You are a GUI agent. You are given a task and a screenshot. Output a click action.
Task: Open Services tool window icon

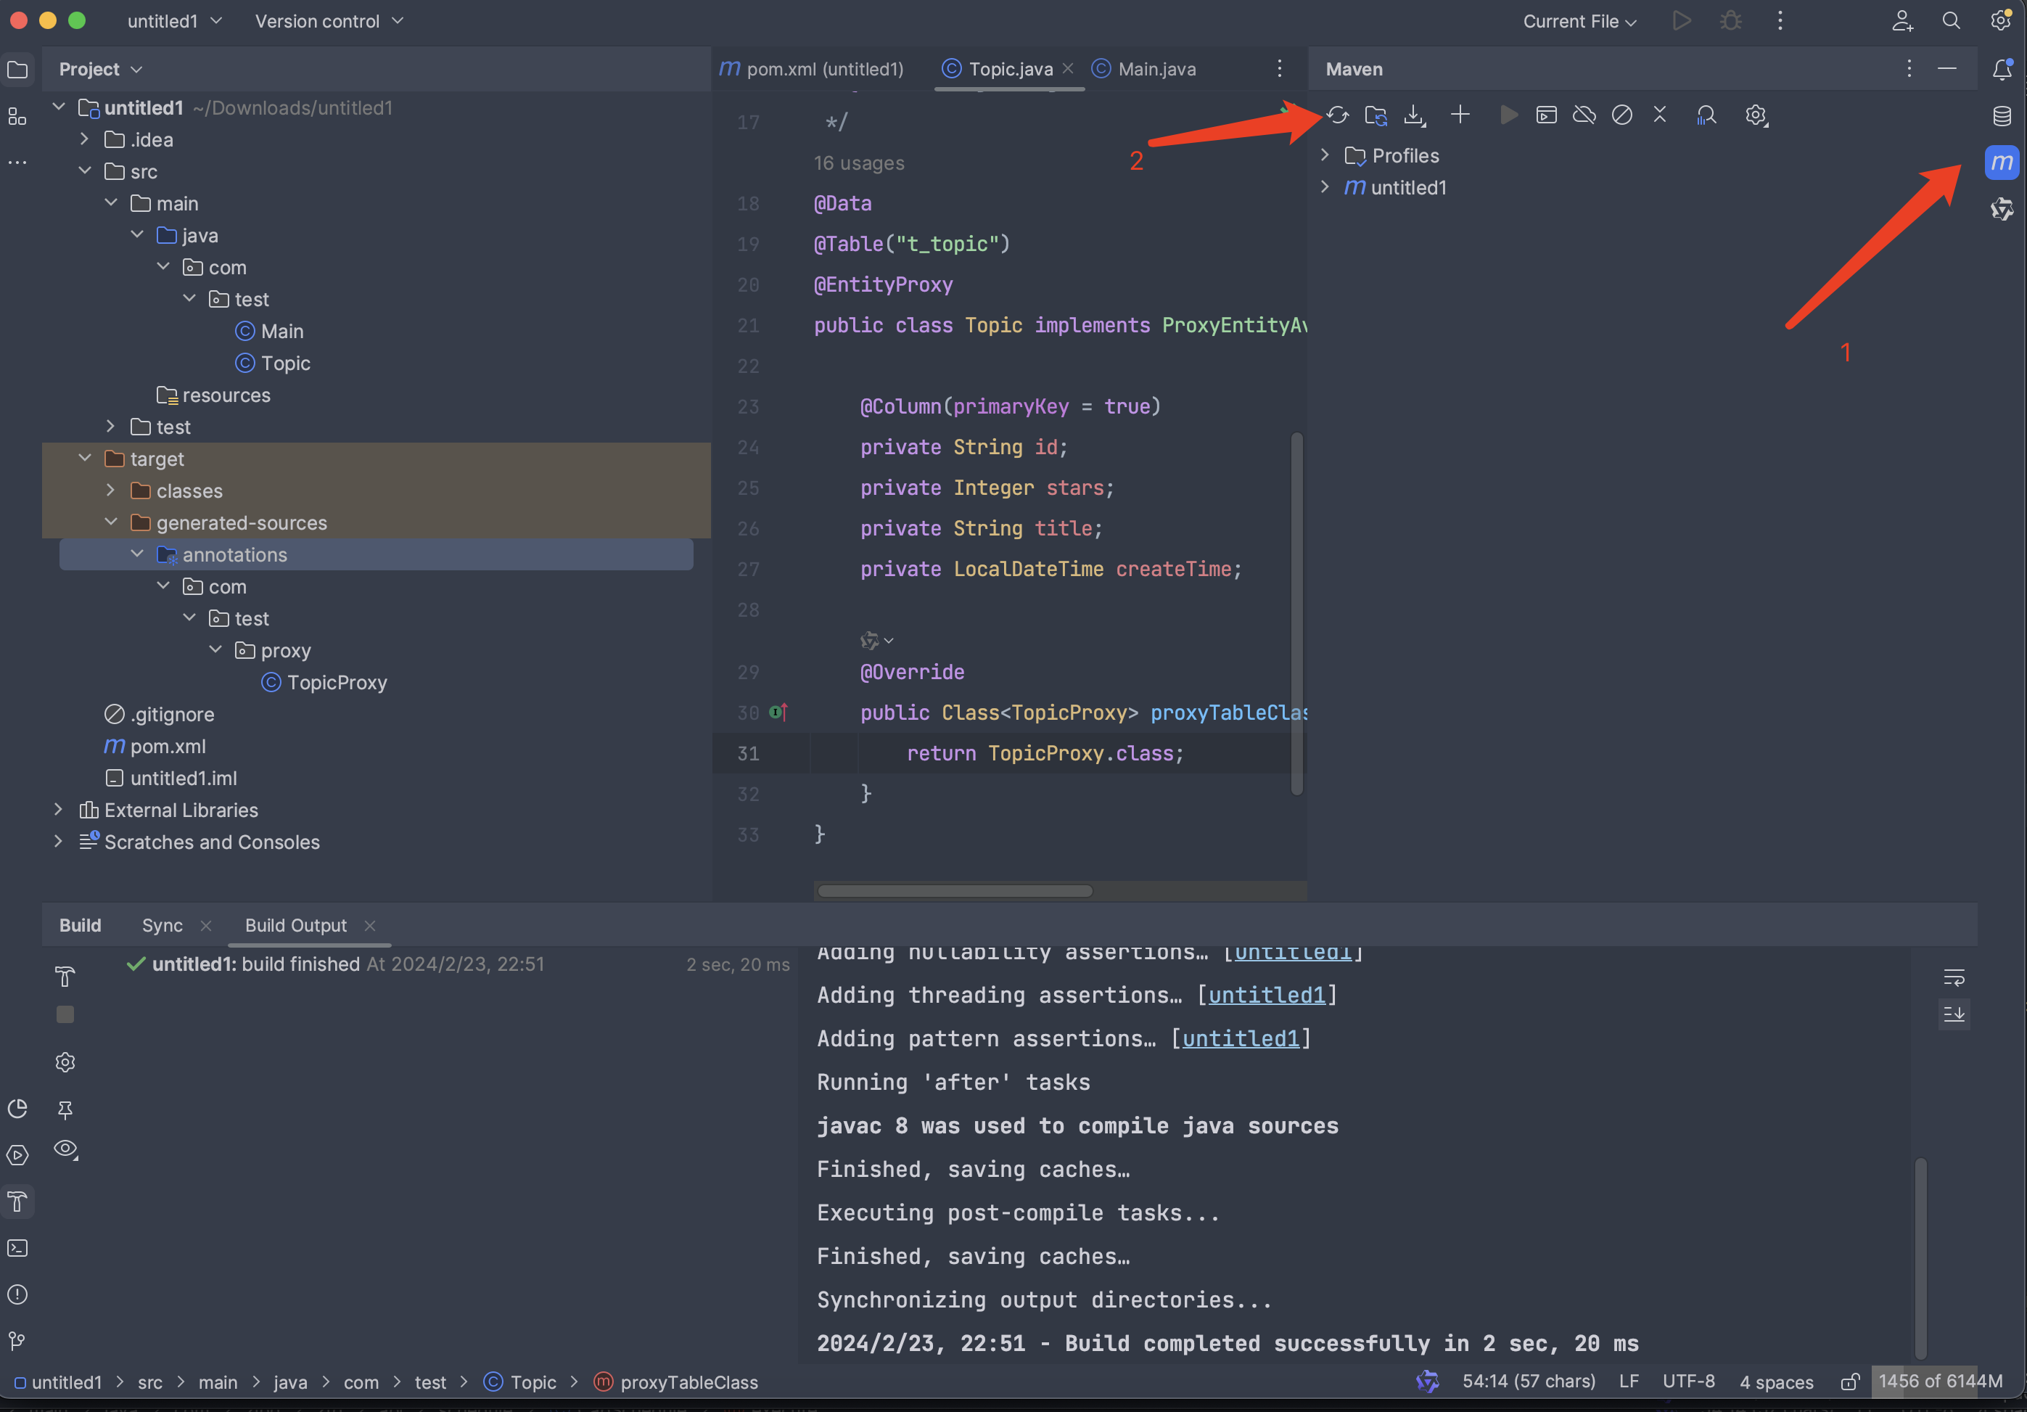pyautogui.click(x=17, y=1155)
